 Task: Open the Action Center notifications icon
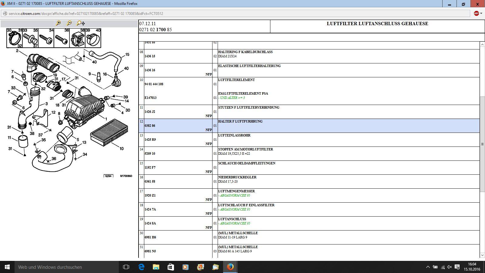(457, 267)
